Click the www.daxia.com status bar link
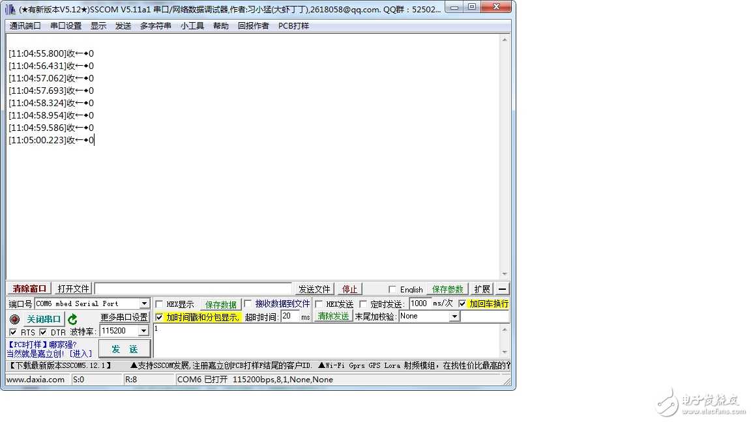Viewport: 751px width, 422px height. 36,380
